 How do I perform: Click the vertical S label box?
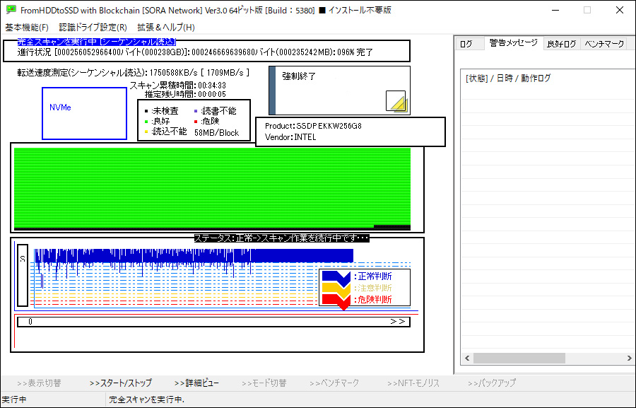[x=23, y=275]
